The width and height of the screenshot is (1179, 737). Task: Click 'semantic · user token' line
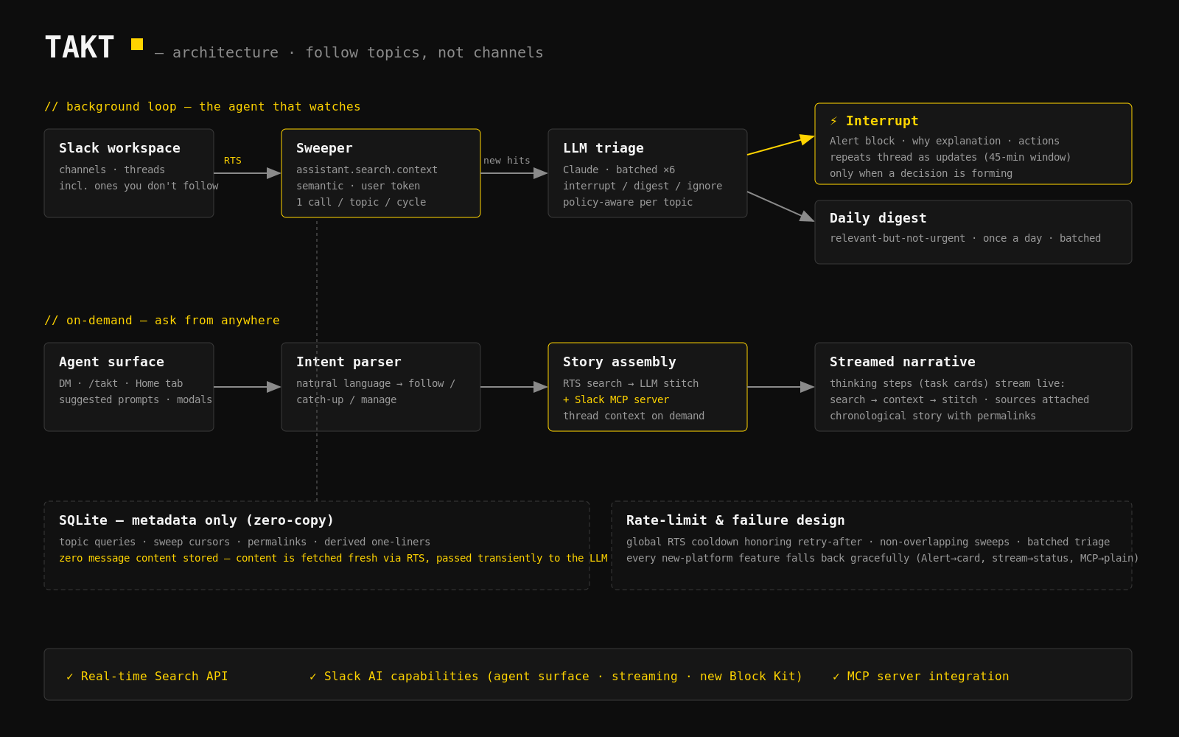coord(358,186)
